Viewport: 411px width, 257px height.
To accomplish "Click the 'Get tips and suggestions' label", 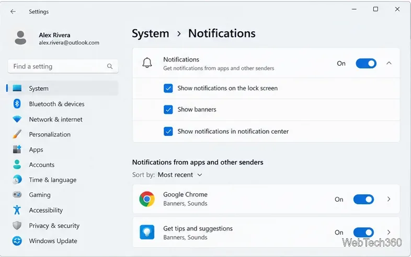I will 198,228.
